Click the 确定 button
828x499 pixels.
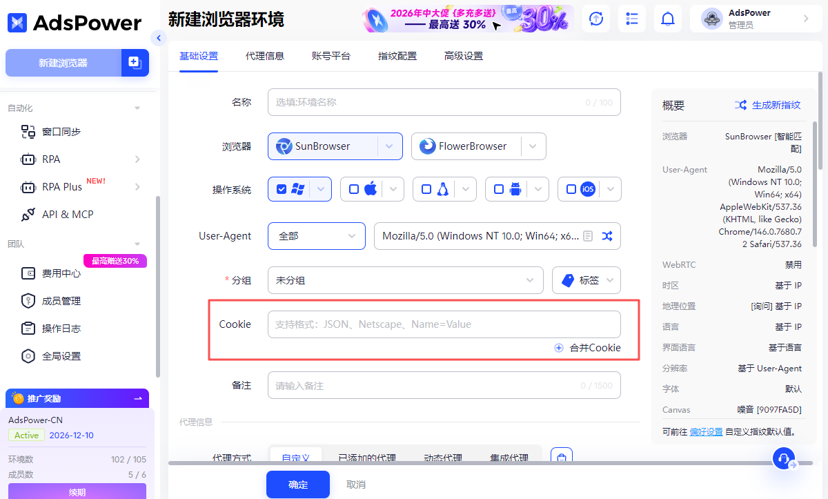[x=298, y=485]
